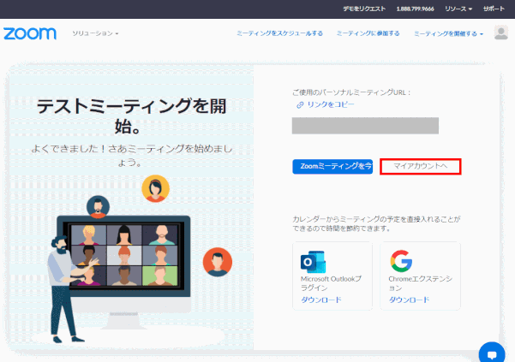
Task: Click ダウンロード under Chrome extension
Action: 409,300
